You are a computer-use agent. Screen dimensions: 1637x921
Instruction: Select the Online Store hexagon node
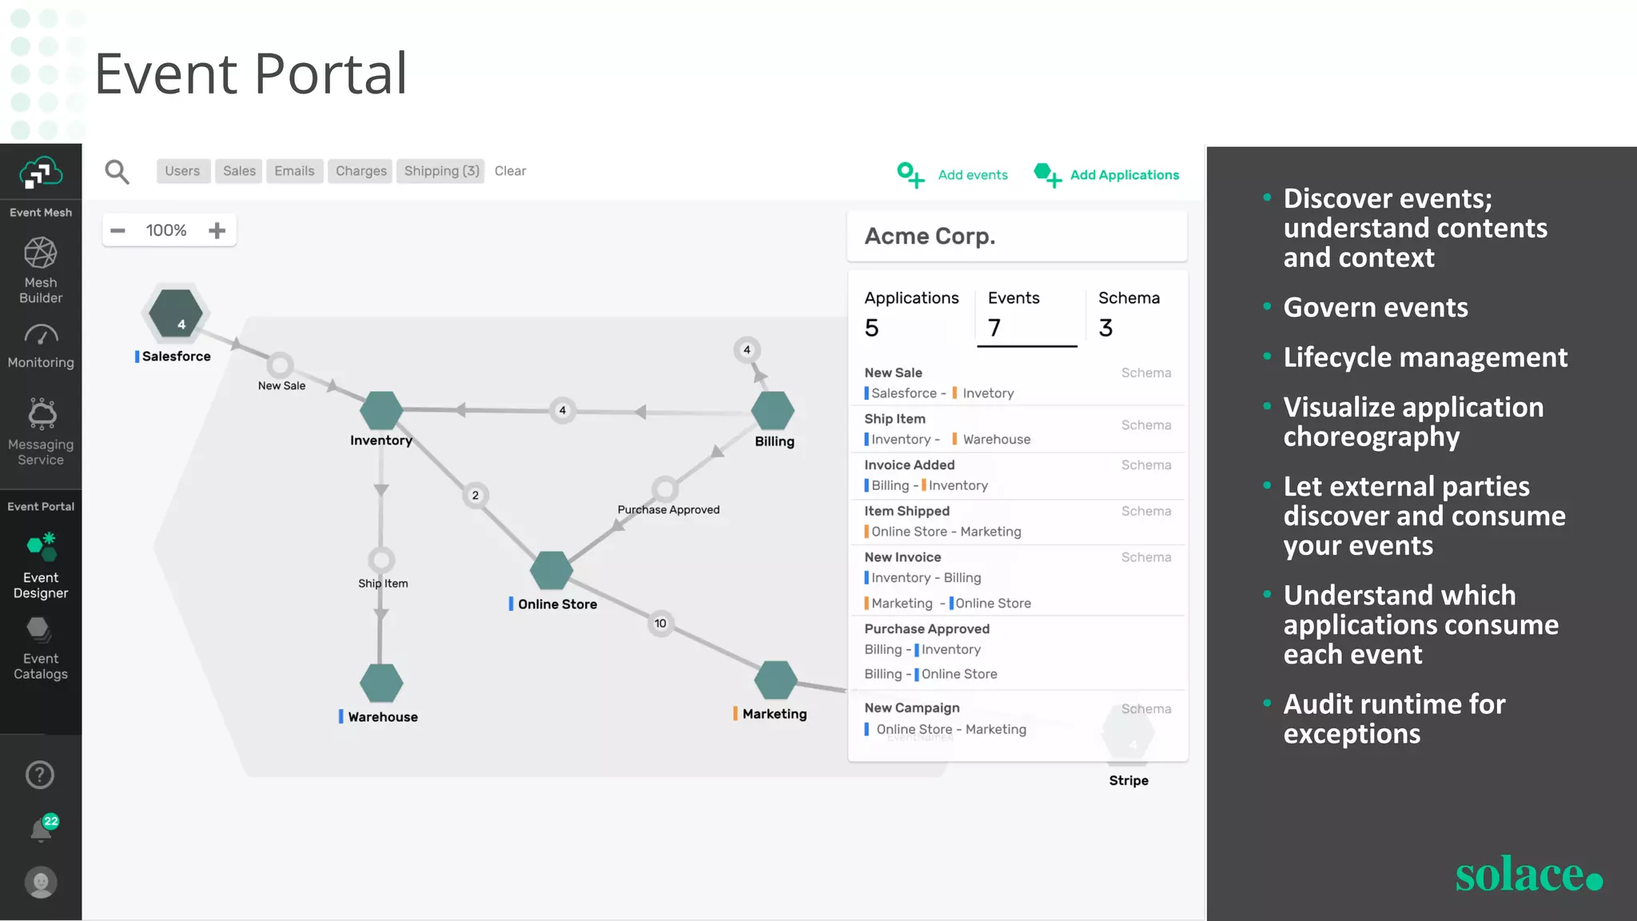[x=552, y=571]
